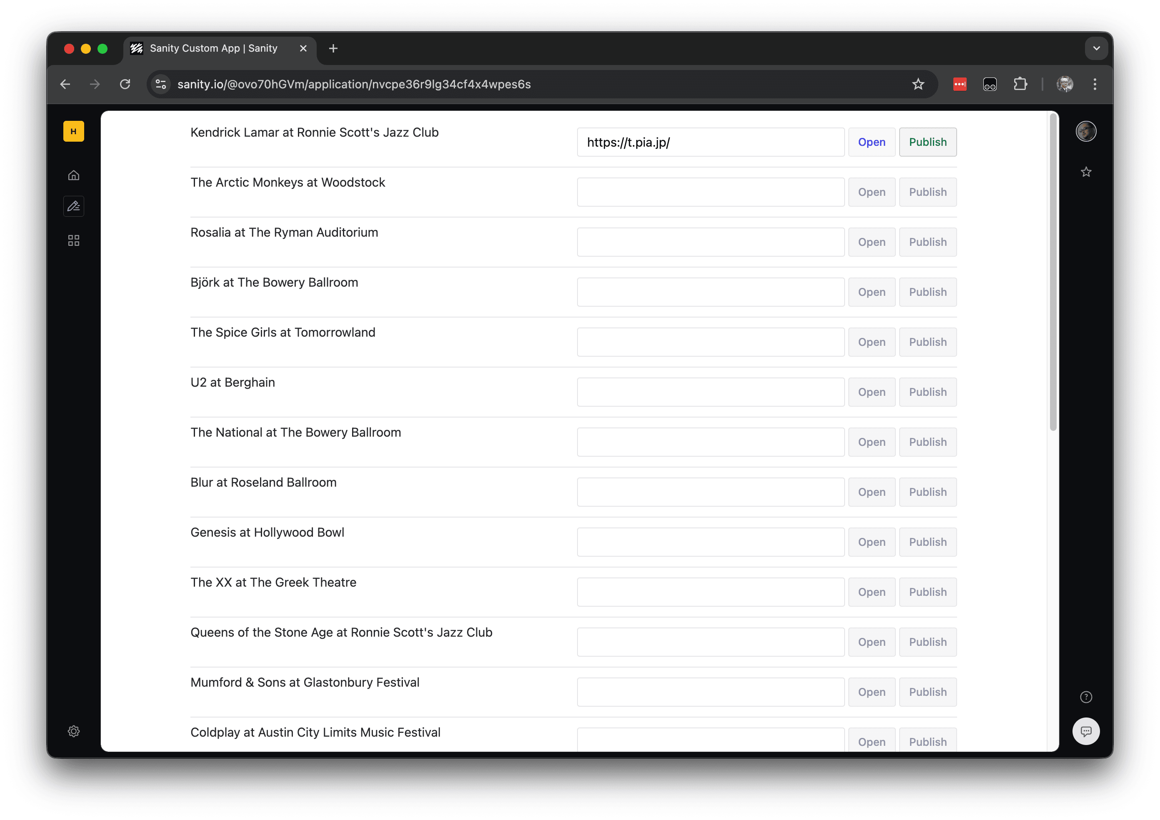The height and width of the screenshot is (820, 1160).
Task: Click URL field for The Arctic Monkeys at Woodstock
Action: [710, 192]
